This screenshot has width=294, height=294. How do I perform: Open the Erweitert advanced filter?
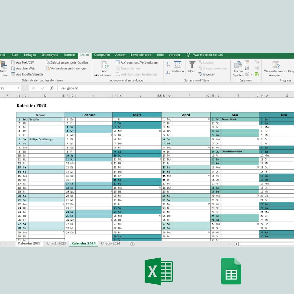click(x=207, y=75)
